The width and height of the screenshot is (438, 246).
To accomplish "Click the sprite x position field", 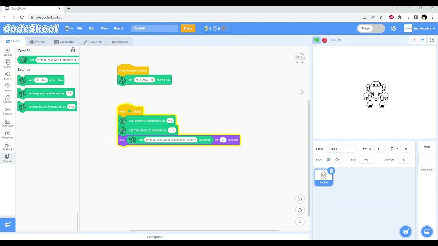I will click(x=378, y=149).
